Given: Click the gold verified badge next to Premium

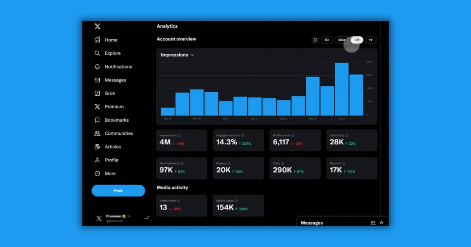Looking at the screenshot, I should (x=124, y=216).
